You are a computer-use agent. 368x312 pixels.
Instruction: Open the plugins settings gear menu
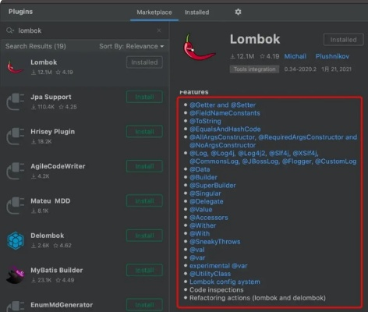pos(238,12)
